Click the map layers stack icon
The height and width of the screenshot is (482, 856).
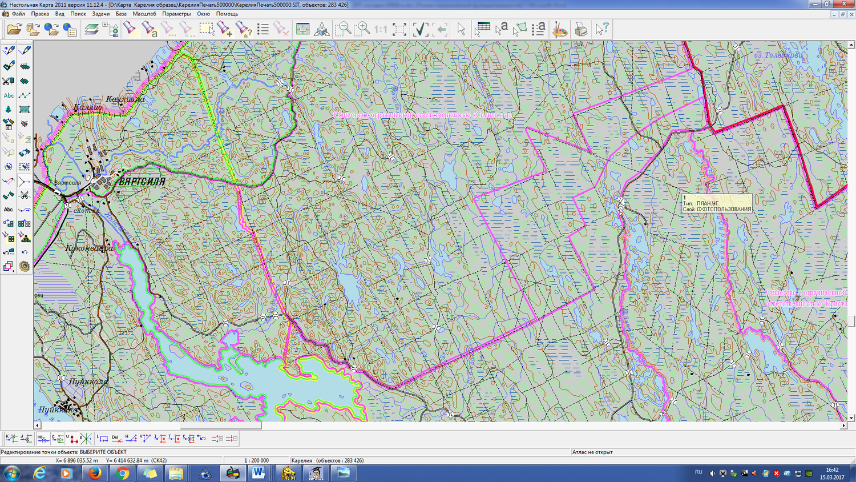91,29
